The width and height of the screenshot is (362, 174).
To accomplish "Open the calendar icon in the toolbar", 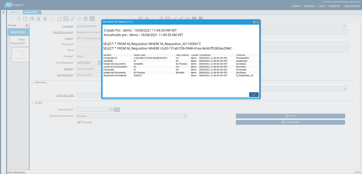I will tap(92, 19).
